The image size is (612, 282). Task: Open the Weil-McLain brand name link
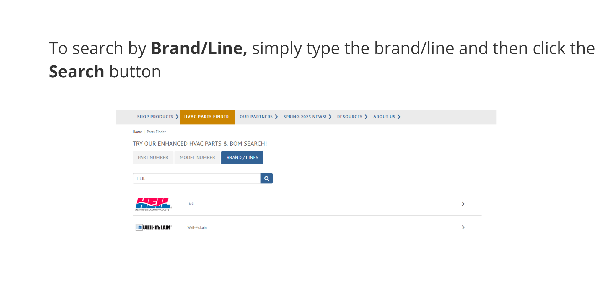pyautogui.click(x=197, y=228)
